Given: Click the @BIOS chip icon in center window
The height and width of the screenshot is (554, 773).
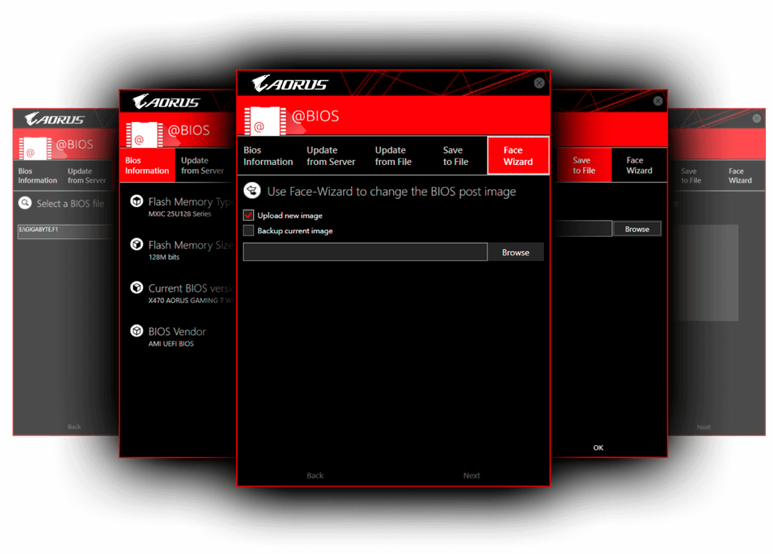Looking at the screenshot, I should (x=265, y=121).
